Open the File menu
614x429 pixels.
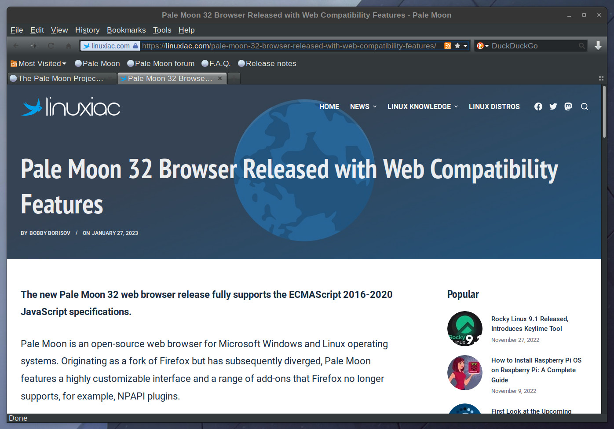coord(17,30)
